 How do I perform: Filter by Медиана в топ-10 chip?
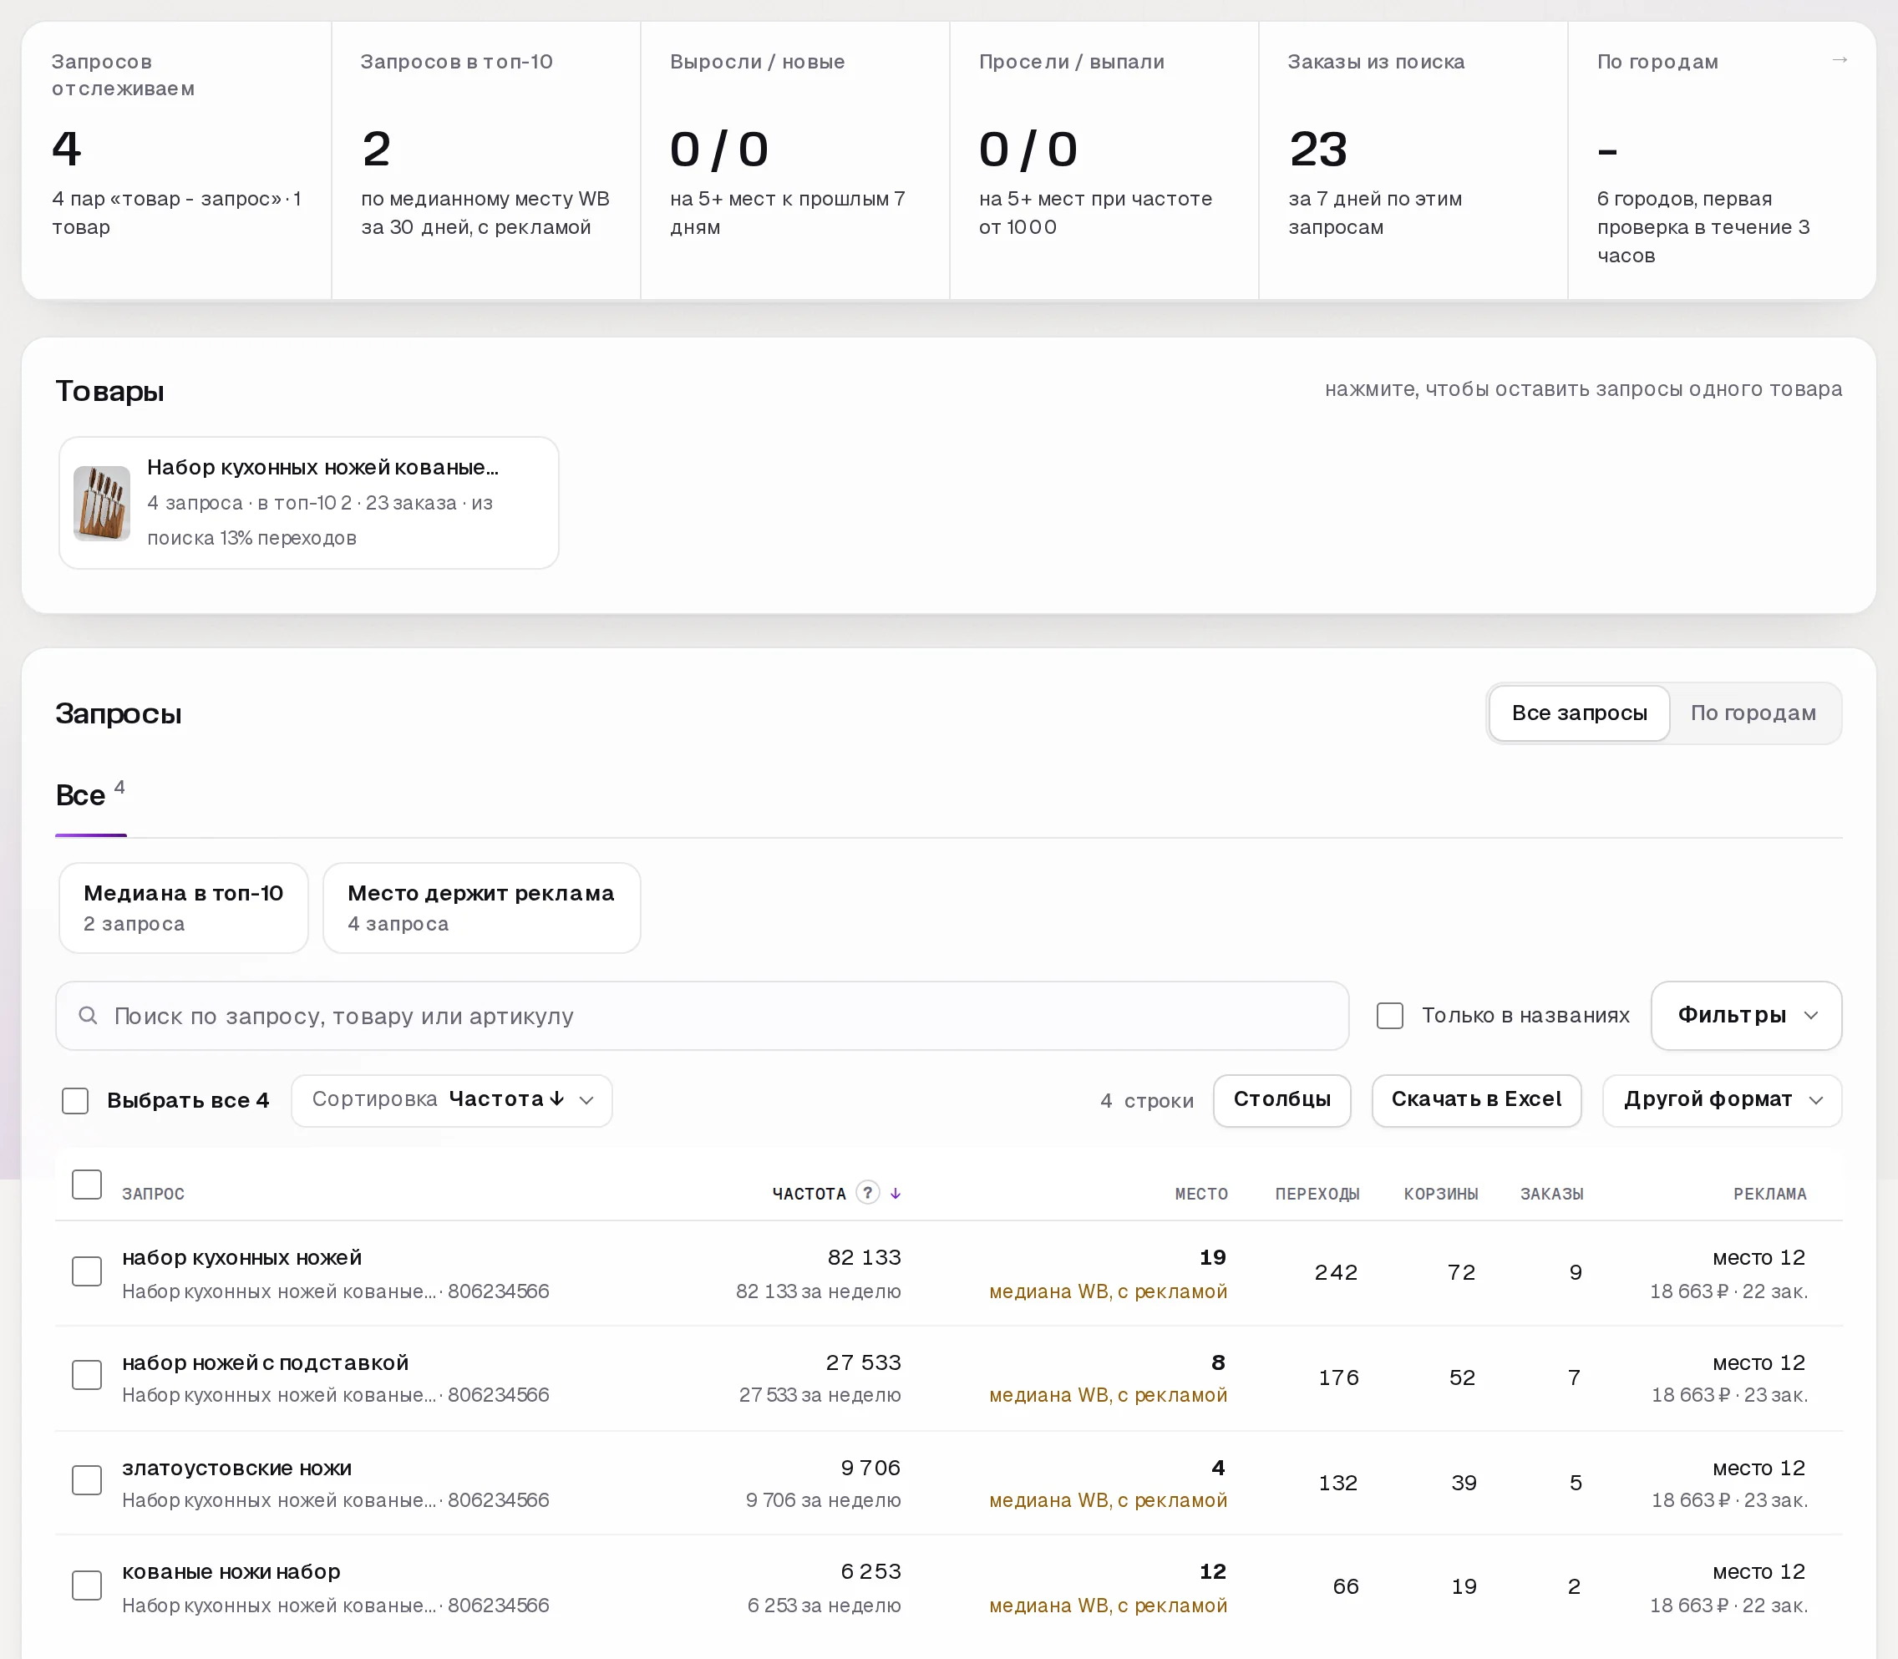[x=183, y=908]
